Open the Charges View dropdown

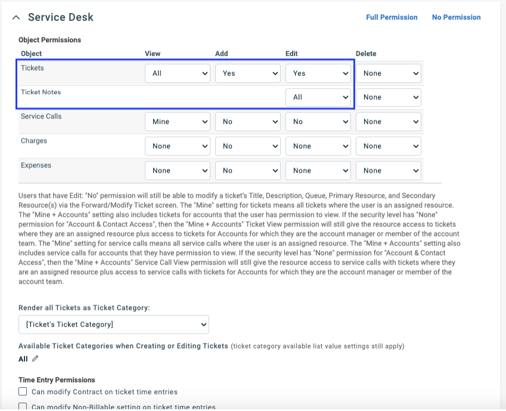click(x=178, y=146)
